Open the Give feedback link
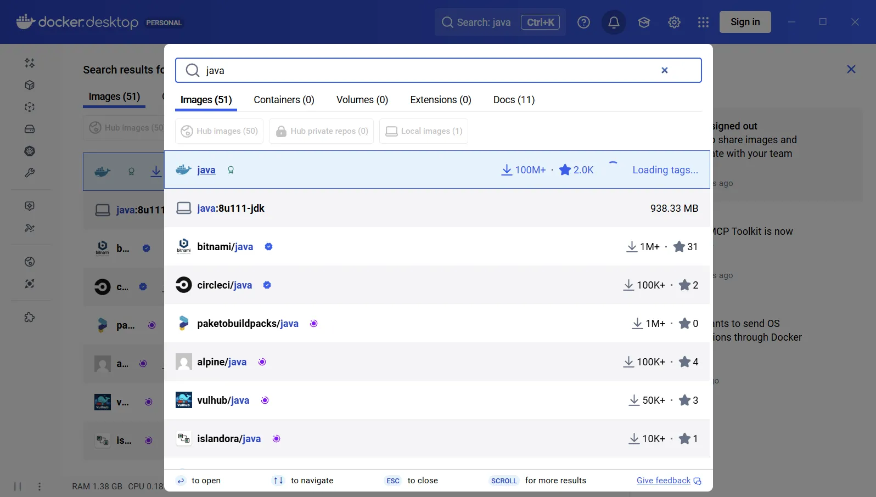This screenshot has width=876, height=497. 663,481
